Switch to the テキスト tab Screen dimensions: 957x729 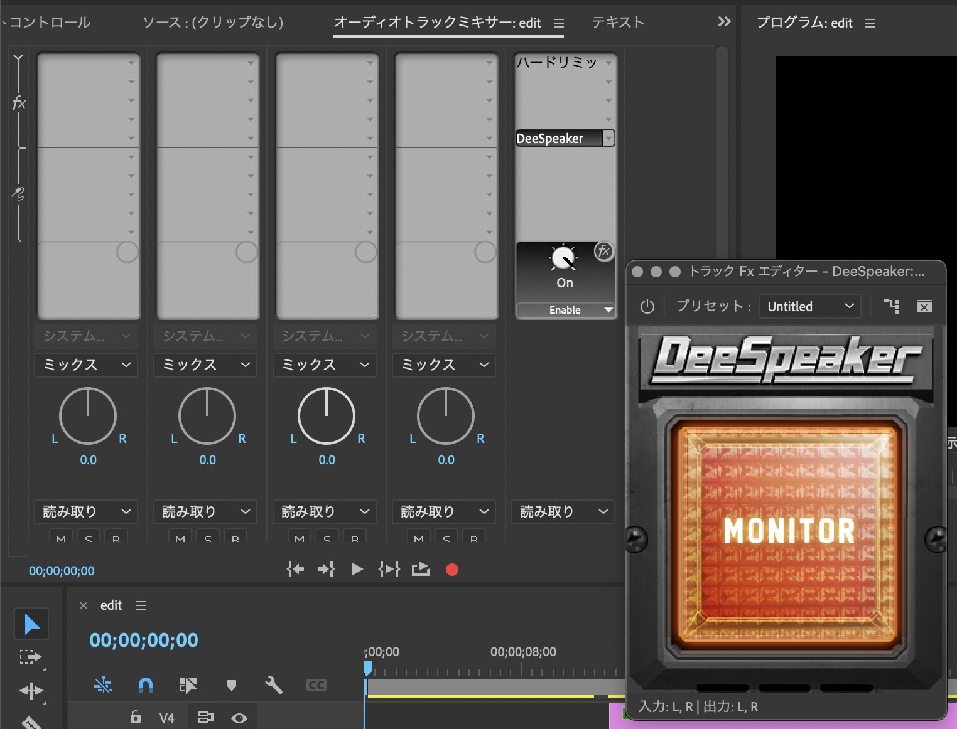pyautogui.click(x=618, y=23)
